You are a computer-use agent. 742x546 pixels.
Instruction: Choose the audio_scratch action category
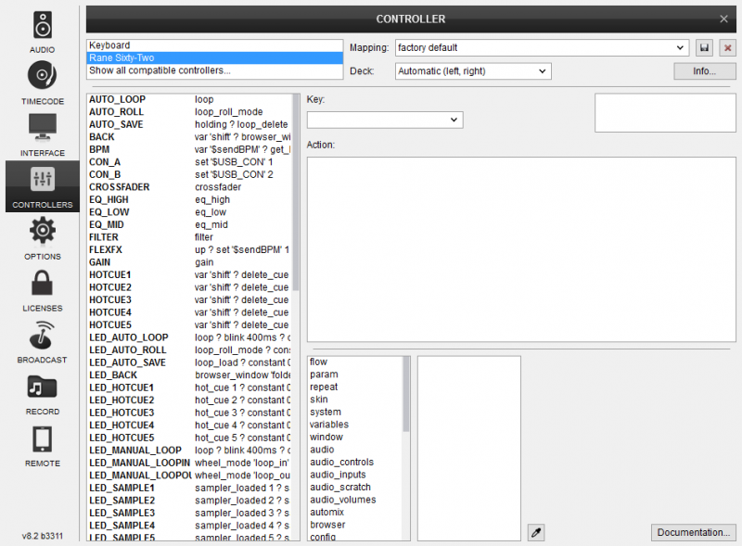(x=355, y=488)
